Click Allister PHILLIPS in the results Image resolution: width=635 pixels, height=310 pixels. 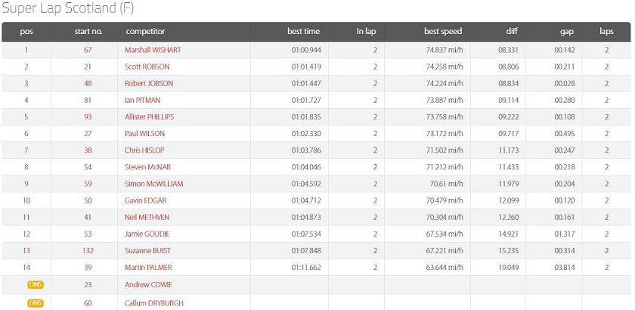click(x=150, y=116)
